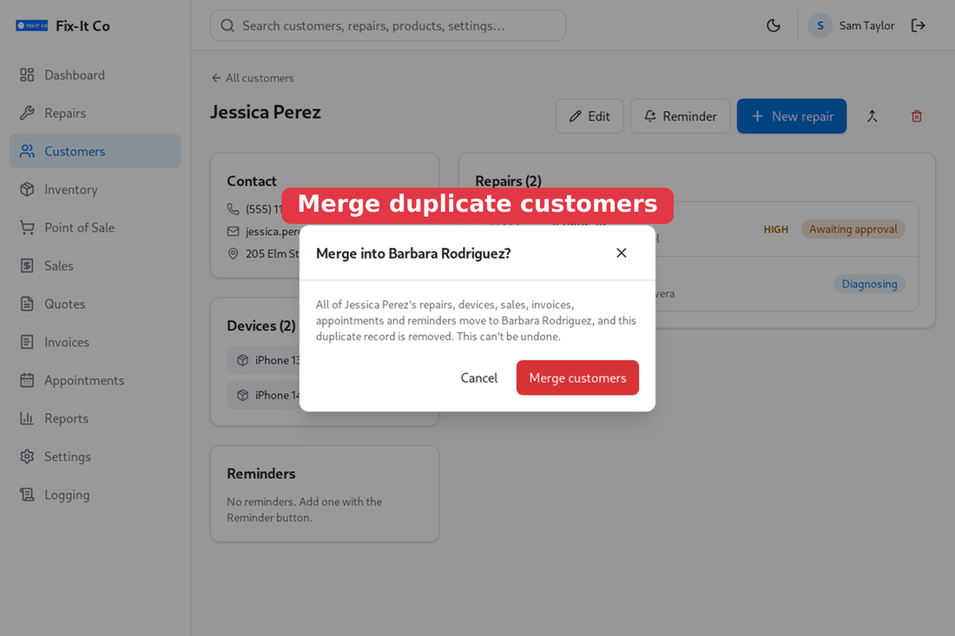Open the Quotes section
Screen dimensions: 955x636
click(x=95, y=304)
